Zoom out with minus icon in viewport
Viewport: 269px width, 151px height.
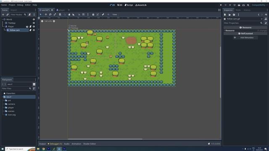pyautogui.click(x=42, y=21)
